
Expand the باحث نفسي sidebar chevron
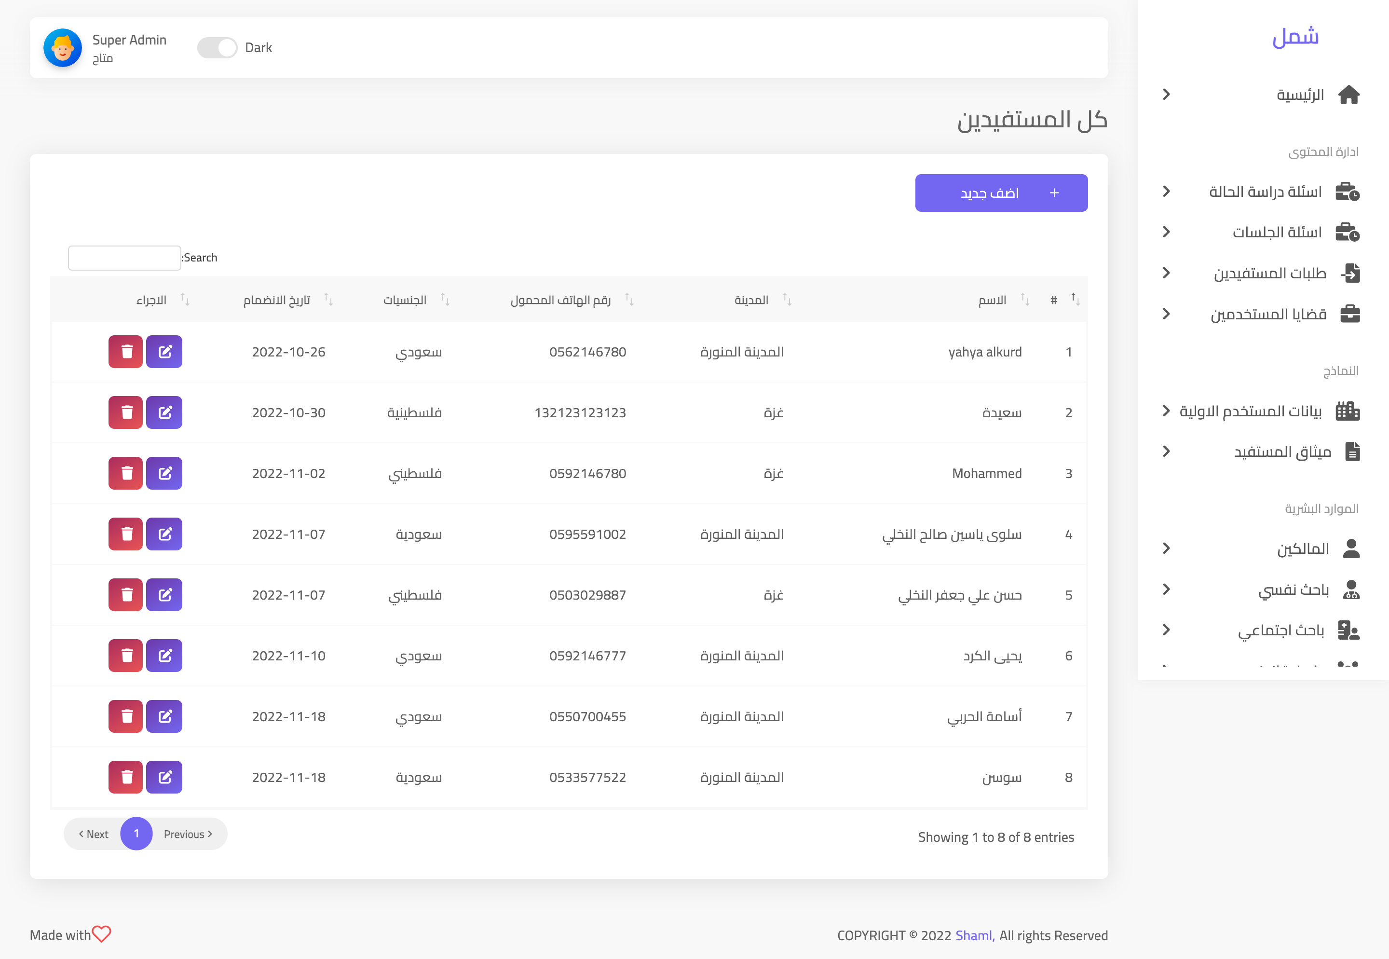(1166, 589)
